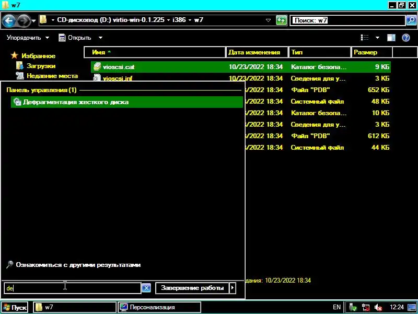The image size is (418, 314).
Task: Open Explorer help question mark icon
Action: pyautogui.click(x=406, y=38)
